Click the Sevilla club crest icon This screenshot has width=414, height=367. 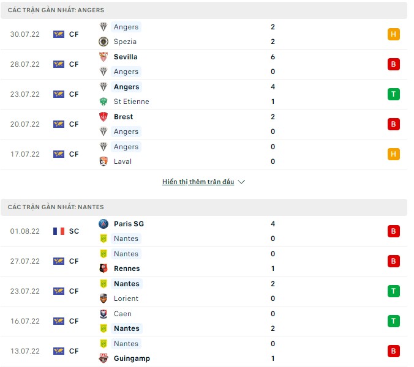[103, 57]
